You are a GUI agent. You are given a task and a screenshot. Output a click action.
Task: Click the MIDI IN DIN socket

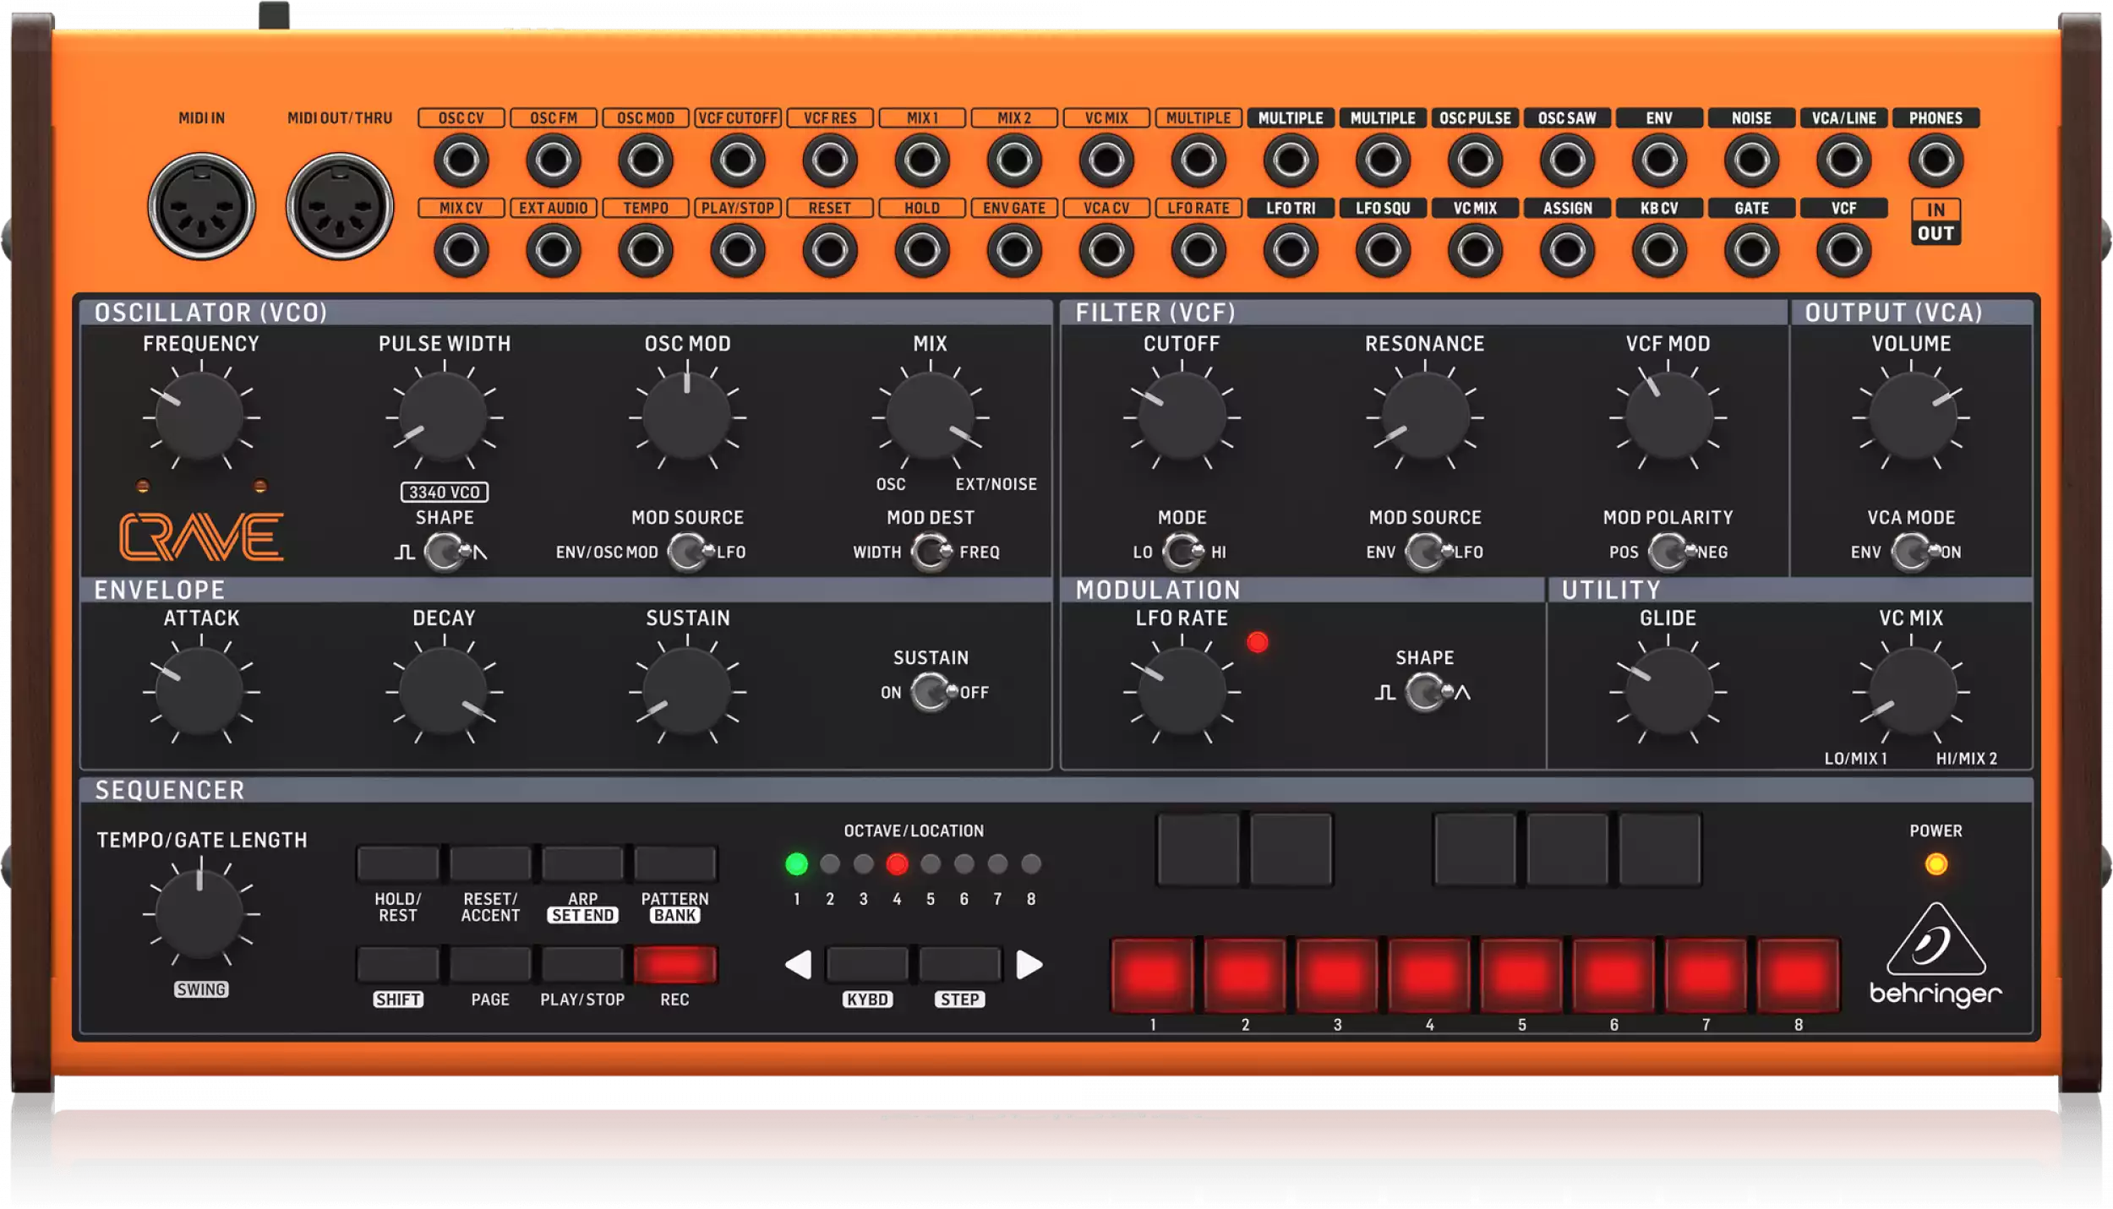(x=201, y=206)
